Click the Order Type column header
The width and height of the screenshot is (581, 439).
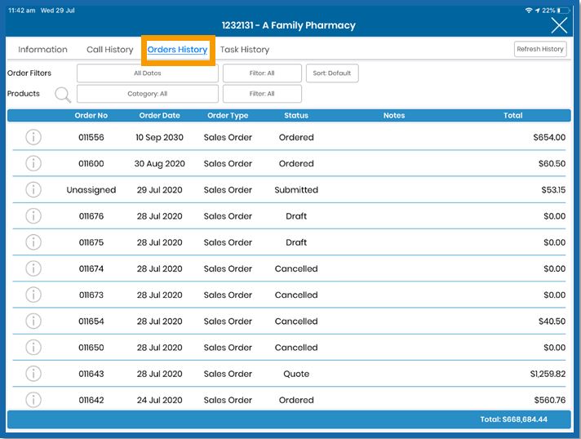click(228, 116)
